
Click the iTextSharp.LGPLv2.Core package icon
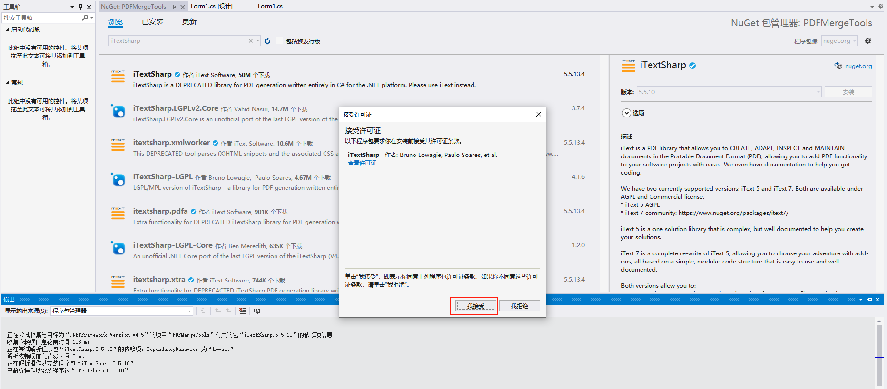coord(118,111)
